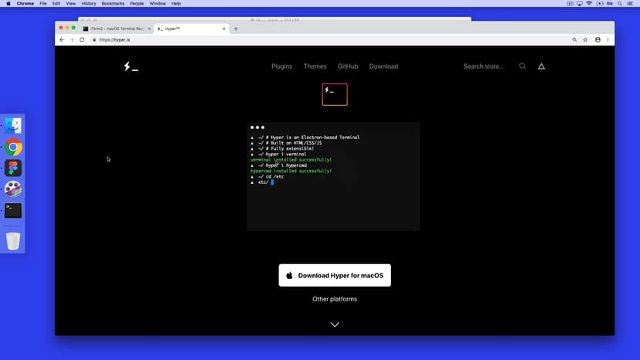Go to the Plugins page
Image resolution: width=640 pixels, height=360 pixels.
281,66
